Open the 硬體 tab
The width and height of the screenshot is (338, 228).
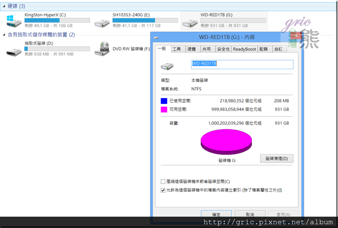click(x=193, y=49)
